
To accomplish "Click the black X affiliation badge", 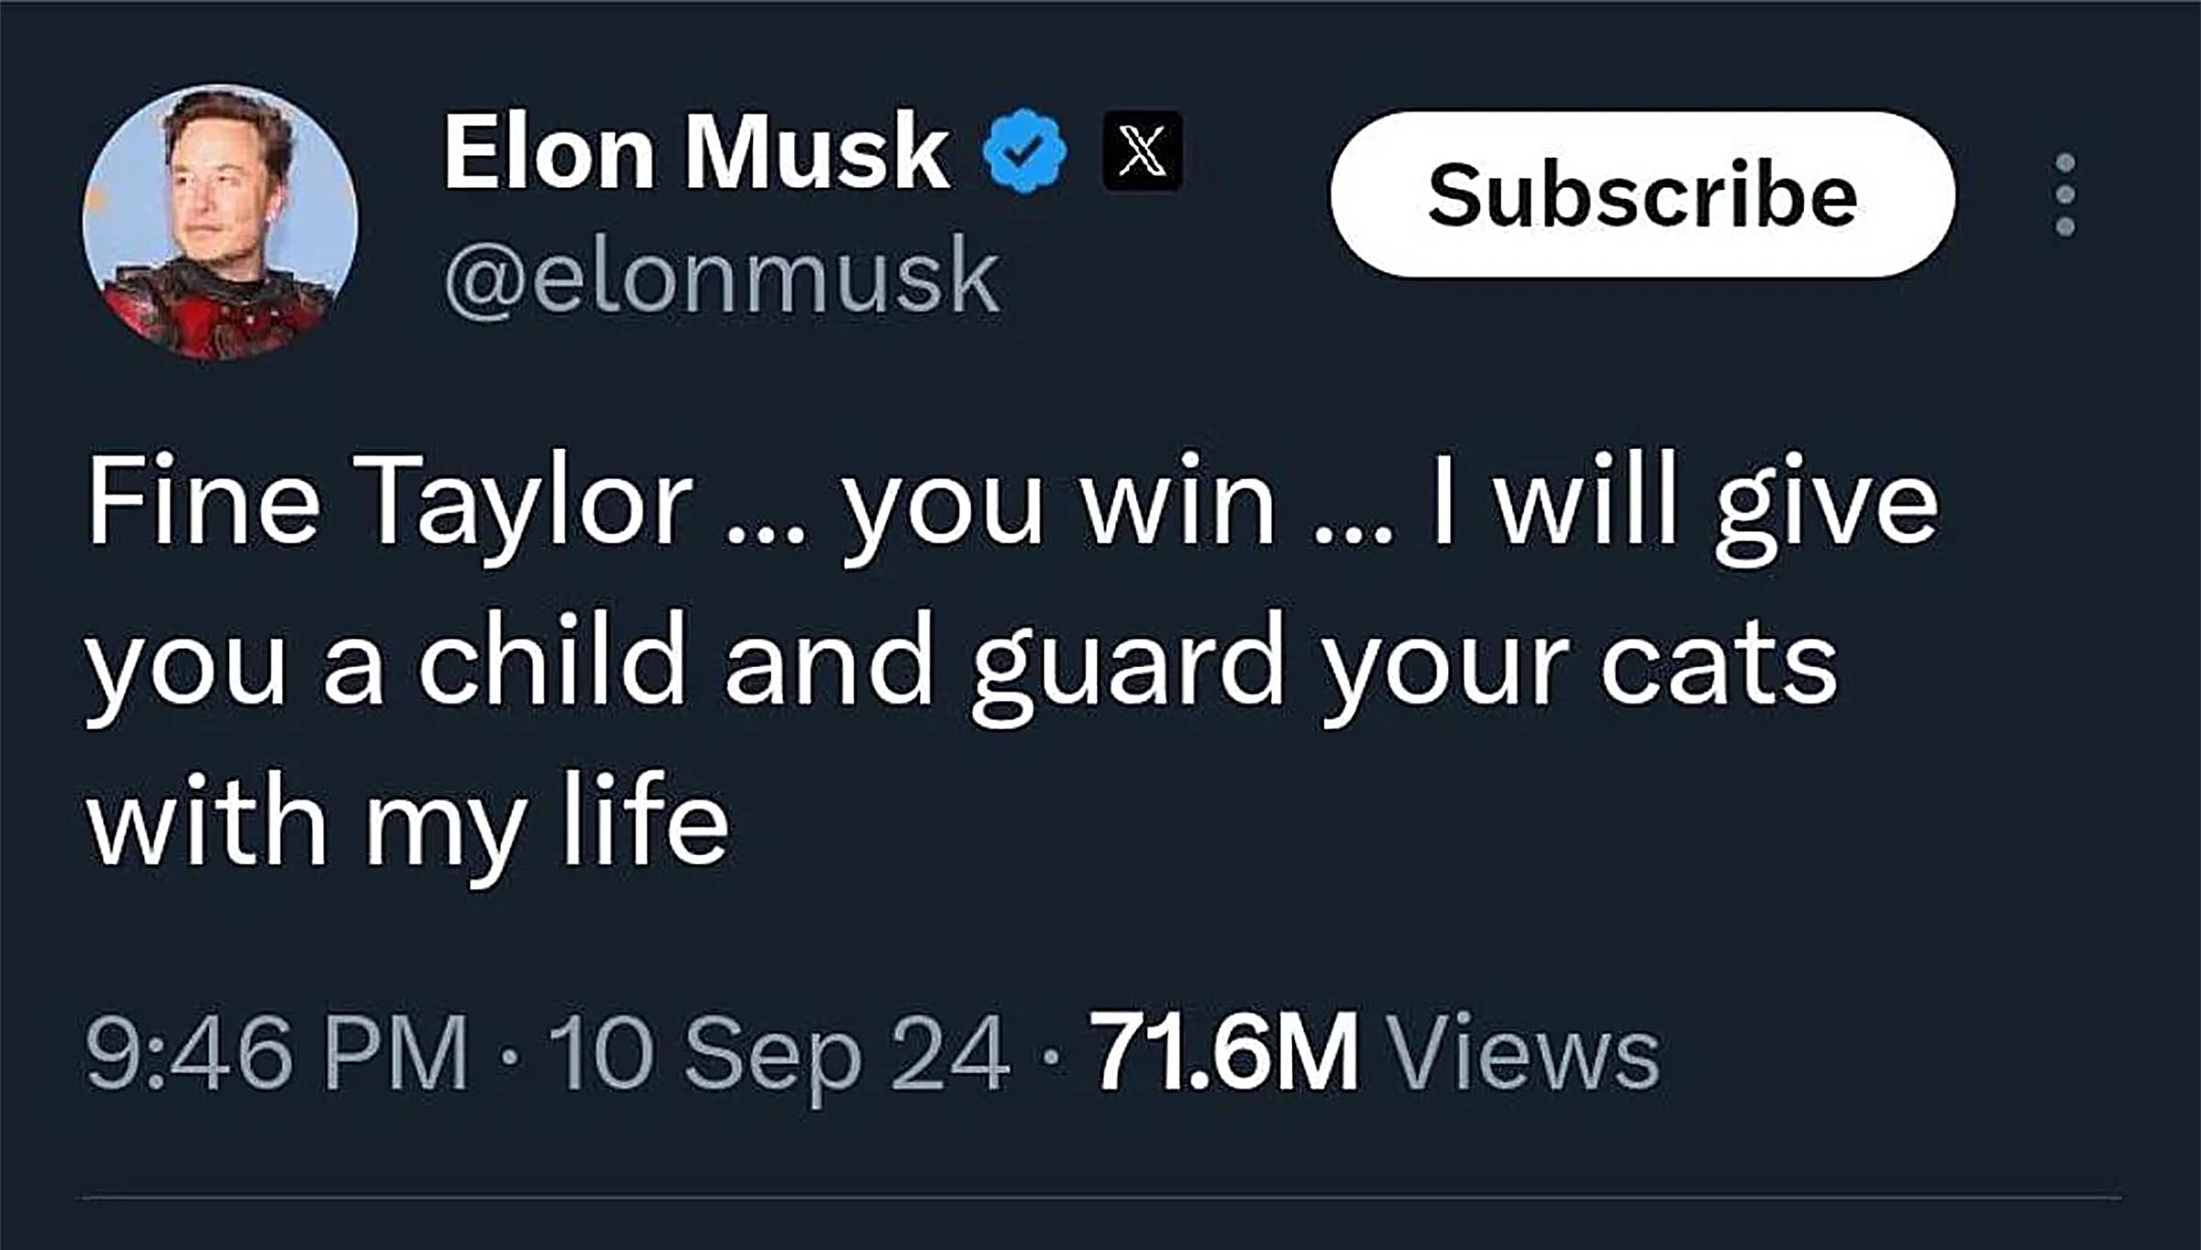I will click(x=1142, y=151).
